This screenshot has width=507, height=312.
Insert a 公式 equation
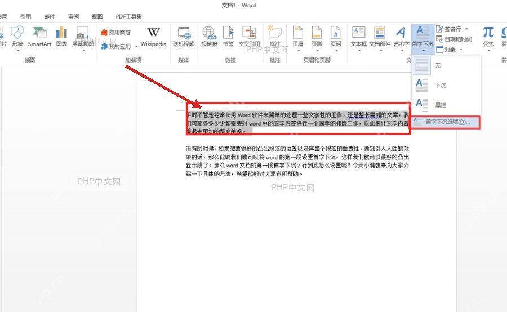pos(488,36)
